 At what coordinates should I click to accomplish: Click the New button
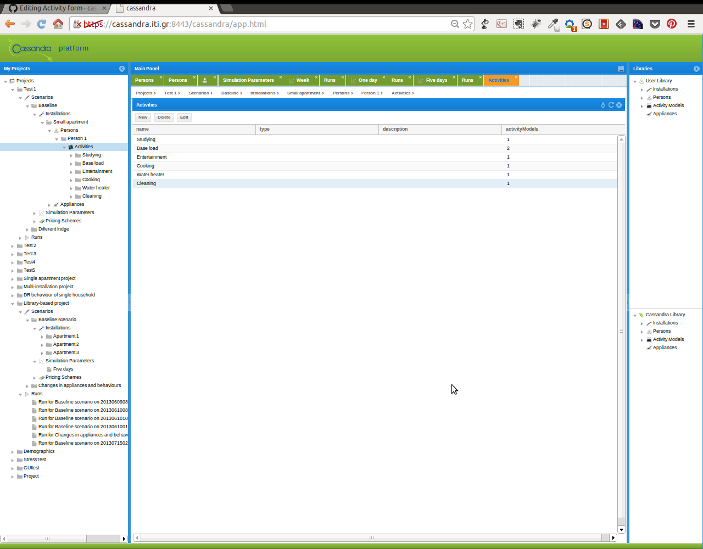143,117
